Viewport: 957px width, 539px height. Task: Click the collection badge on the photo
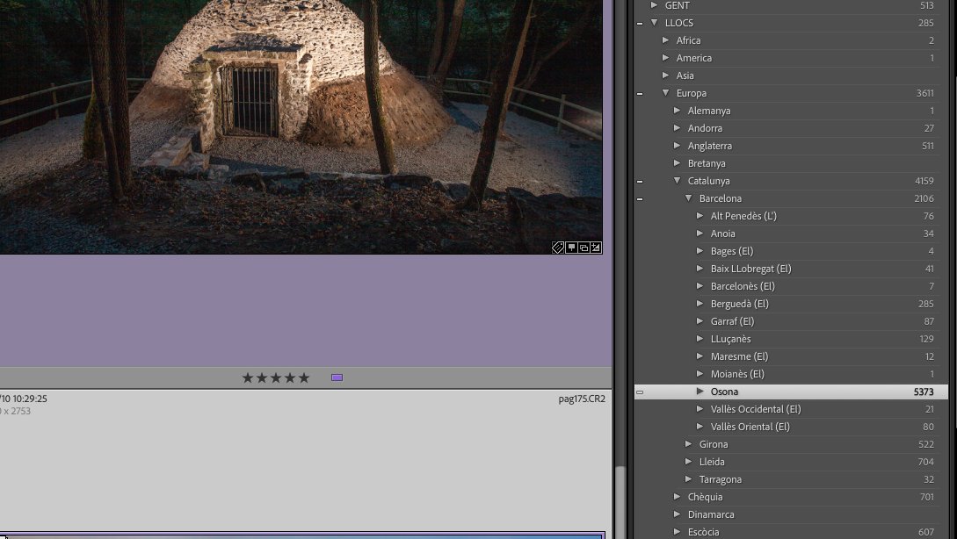(584, 248)
